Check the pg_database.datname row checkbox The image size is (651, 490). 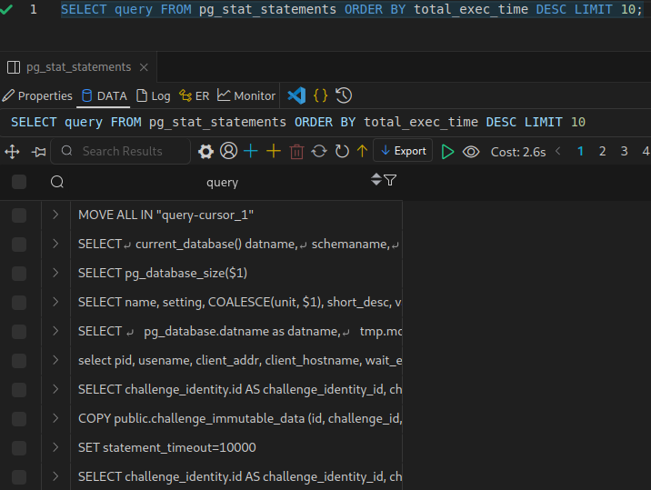[x=19, y=332]
